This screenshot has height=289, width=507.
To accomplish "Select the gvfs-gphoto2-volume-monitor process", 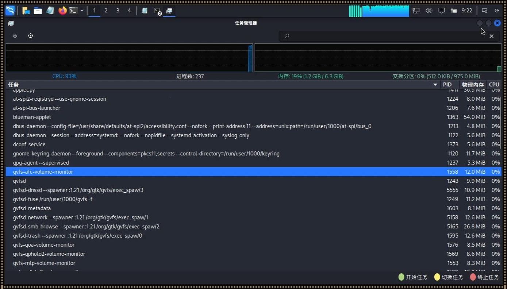I will [253, 254].
